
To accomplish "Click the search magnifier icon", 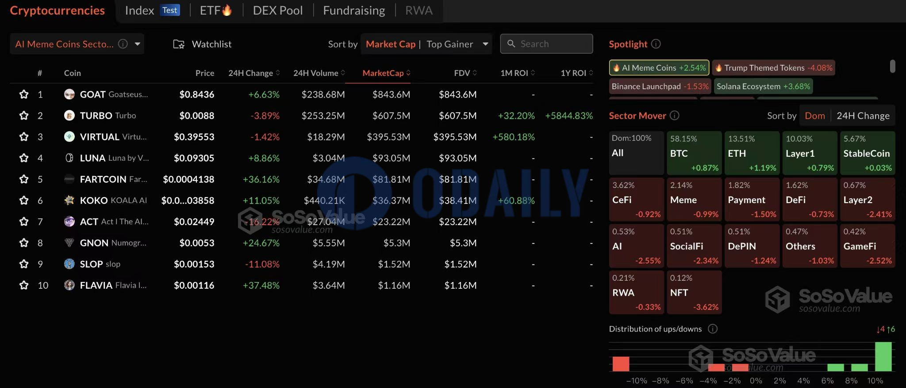I will pyautogui.click(x=511, y=44).
